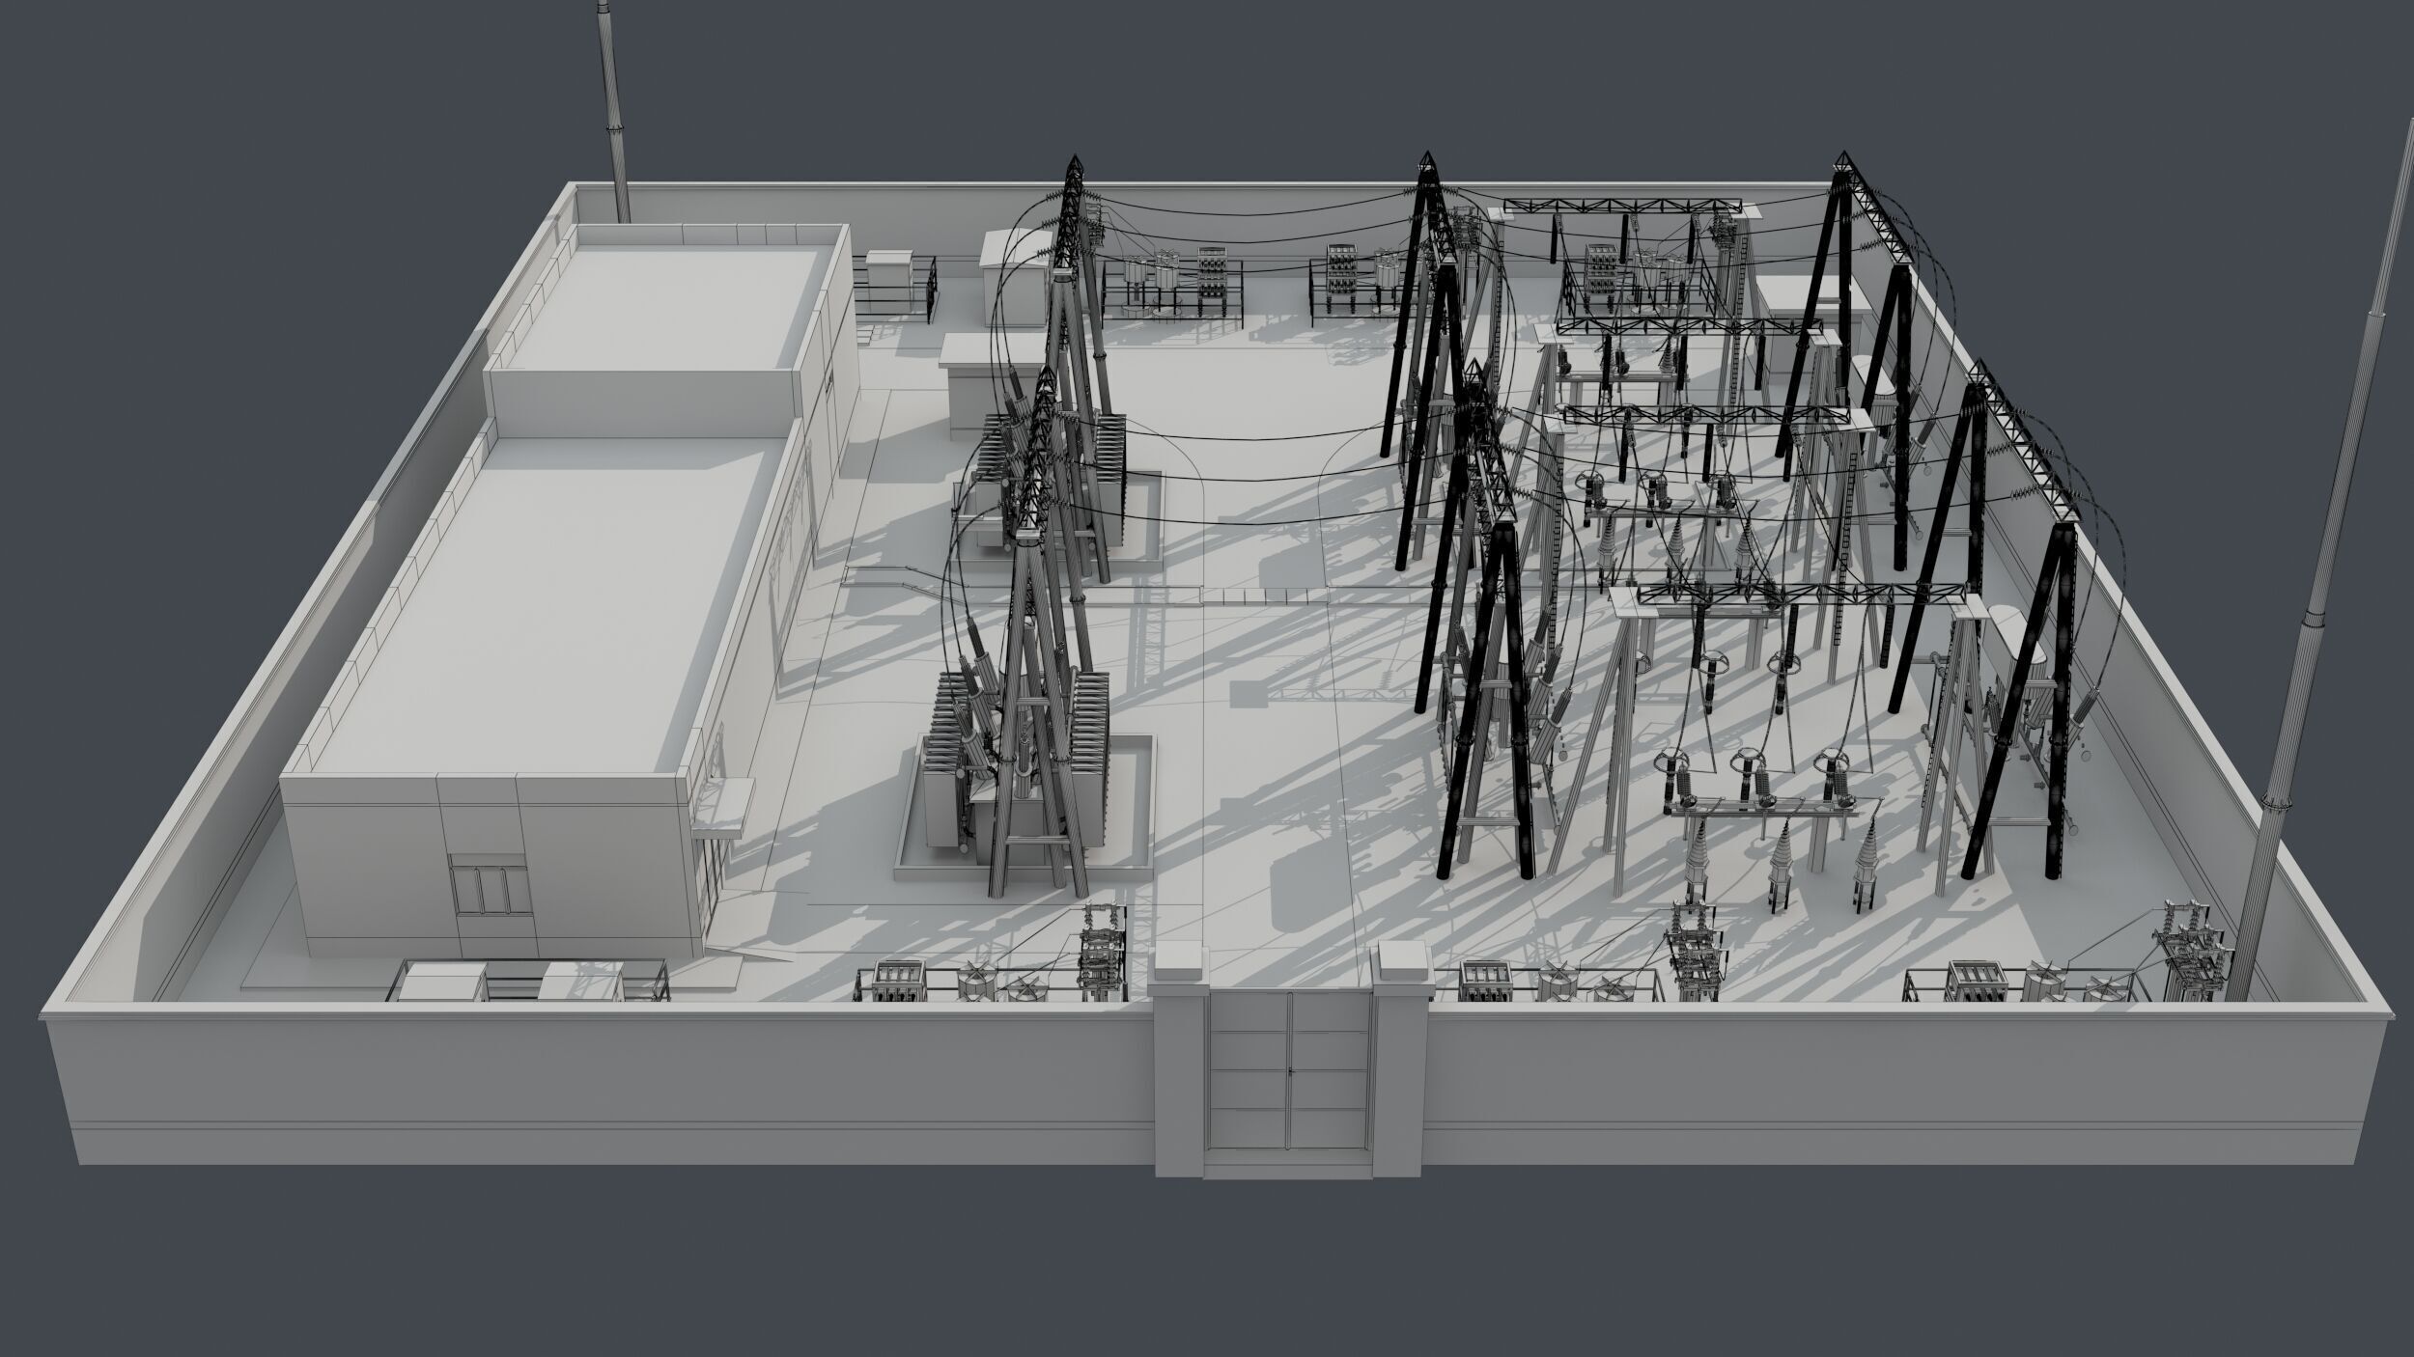Select the lightning mast behind the rear building
The image size is (2414, 1357).
click(x=613, y=111)
